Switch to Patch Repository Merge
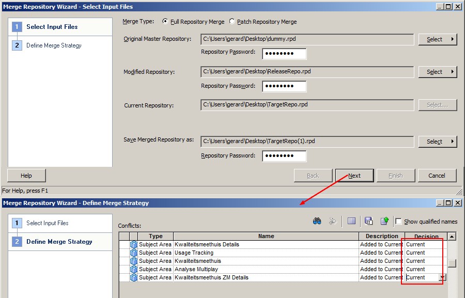Screen dimensions: 465x298 click(x=233, y=22)
